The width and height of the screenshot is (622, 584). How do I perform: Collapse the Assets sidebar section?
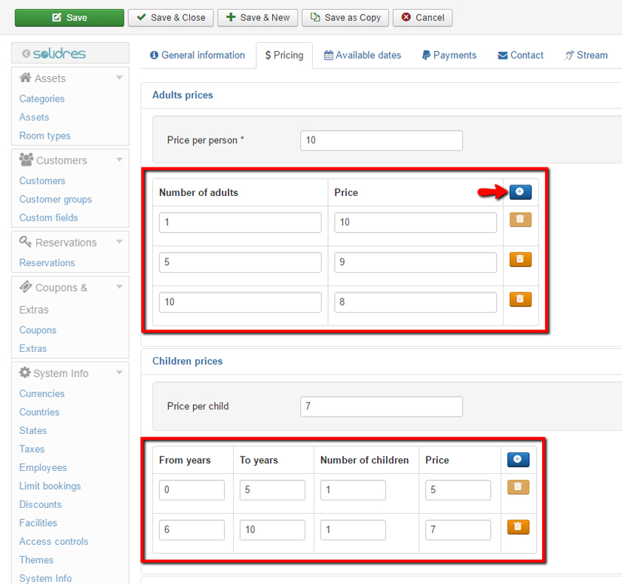pyautogui.click(x=118, y=78)
